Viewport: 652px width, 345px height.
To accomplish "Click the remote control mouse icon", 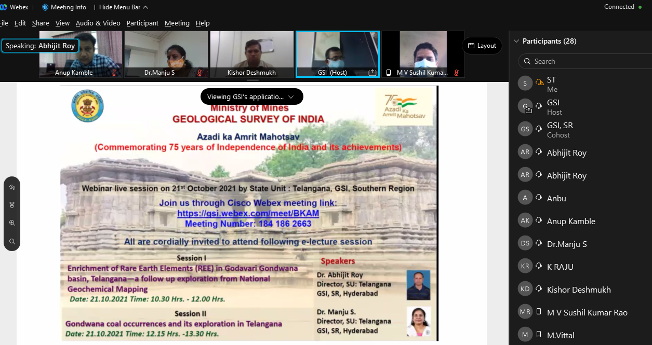I will (12, 205).
